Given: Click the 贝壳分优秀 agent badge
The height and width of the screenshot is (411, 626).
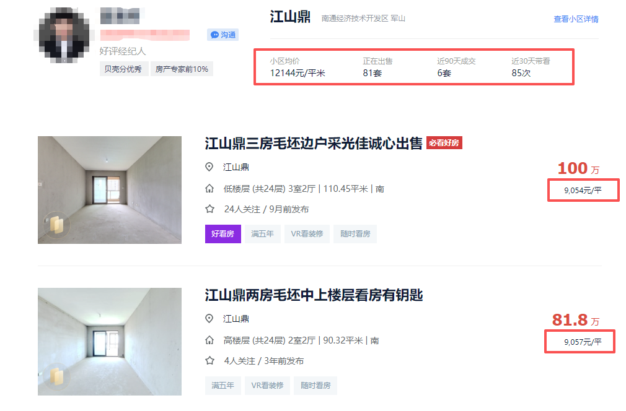Looking at the screenshot, I should point(123,69).
